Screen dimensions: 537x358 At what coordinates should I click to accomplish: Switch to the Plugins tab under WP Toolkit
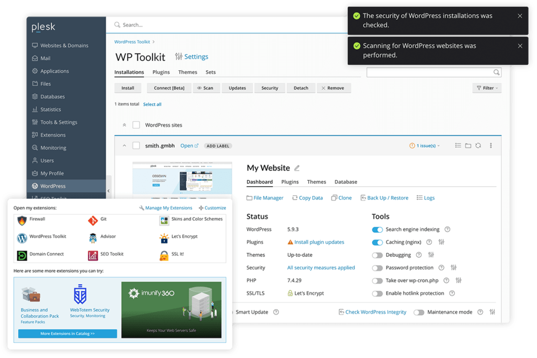[161, 72]
